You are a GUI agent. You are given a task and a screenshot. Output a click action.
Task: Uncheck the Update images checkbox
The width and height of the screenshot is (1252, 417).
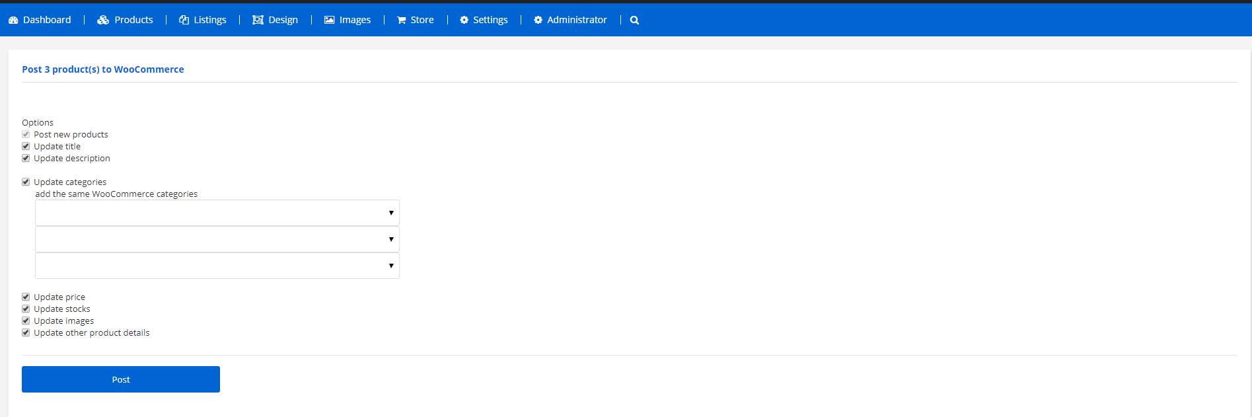[x=26, y=321]
